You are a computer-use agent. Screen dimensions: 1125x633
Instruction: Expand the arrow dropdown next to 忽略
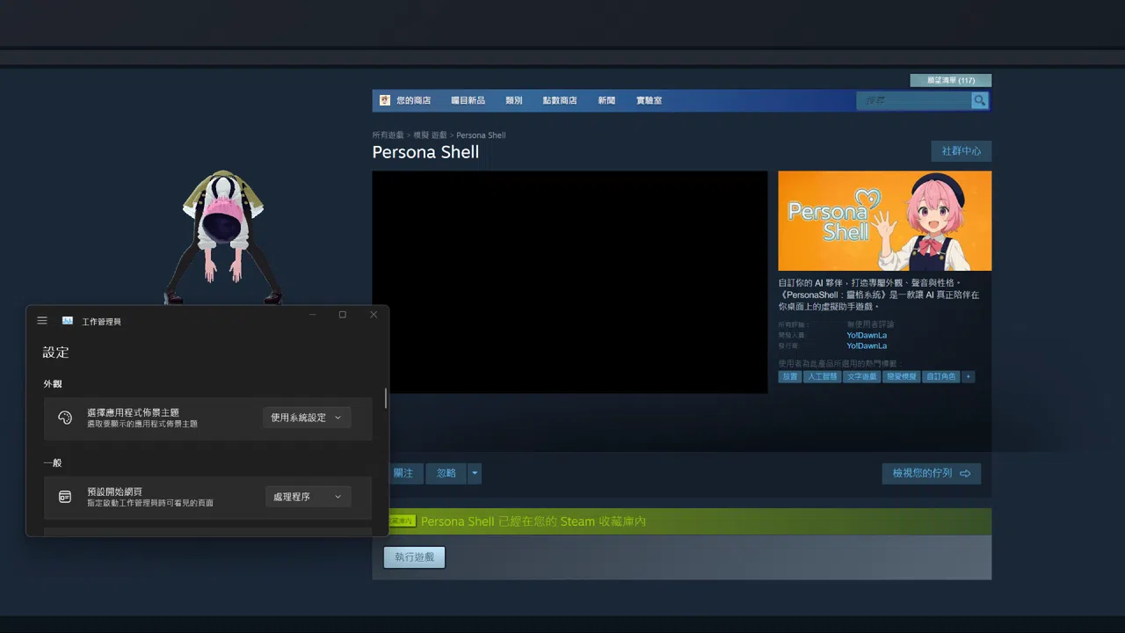coord(475,473)
